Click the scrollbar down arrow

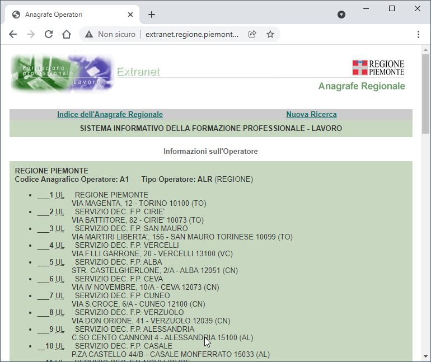coord(426,356)
